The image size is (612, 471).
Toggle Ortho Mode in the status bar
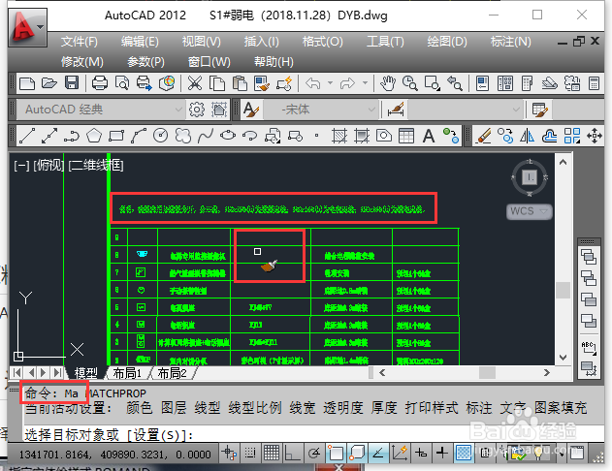(x=293, y=453)
